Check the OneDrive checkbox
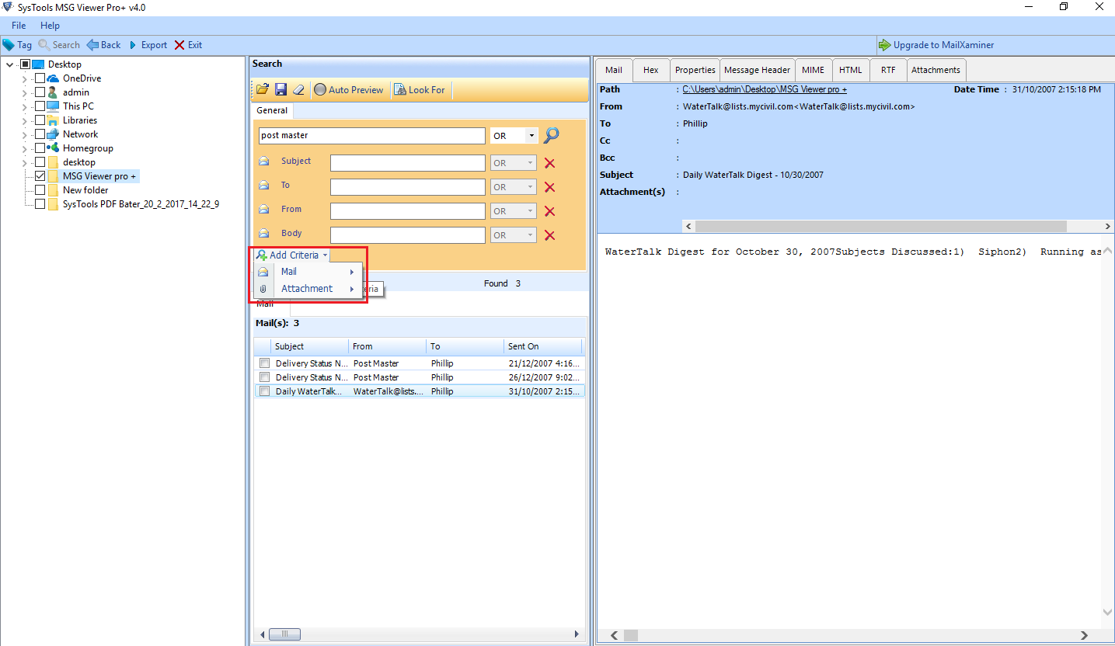This screenshot has width=1115, height=646. [x=40, y=78]
